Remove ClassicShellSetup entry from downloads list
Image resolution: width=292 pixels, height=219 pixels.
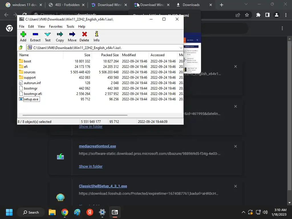click(236, 186)
